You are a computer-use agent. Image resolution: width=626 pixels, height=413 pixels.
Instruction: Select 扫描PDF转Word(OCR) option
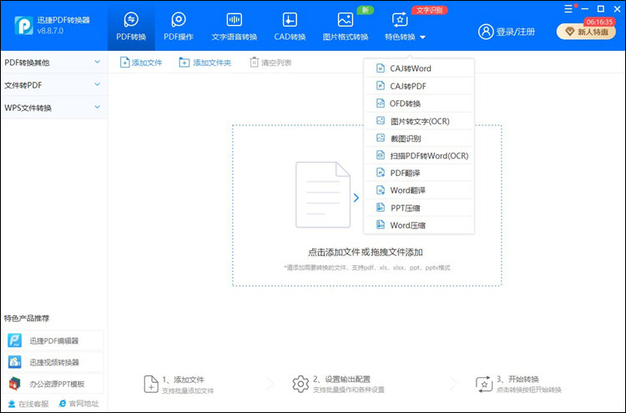(x=419, y=156)
